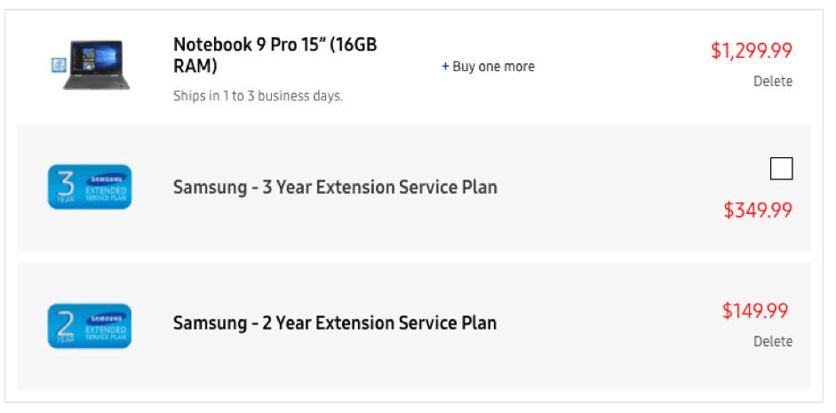Screen dimensions: 836x413
Task: Delete the Notebook 9 Pro from cart
Action: coord(772,81)
